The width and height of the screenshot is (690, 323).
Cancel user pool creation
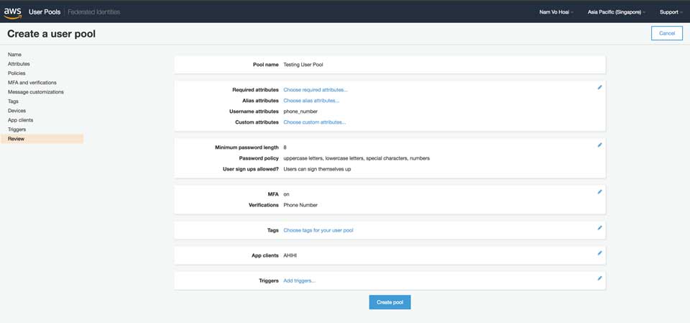[x=667, y=33]
